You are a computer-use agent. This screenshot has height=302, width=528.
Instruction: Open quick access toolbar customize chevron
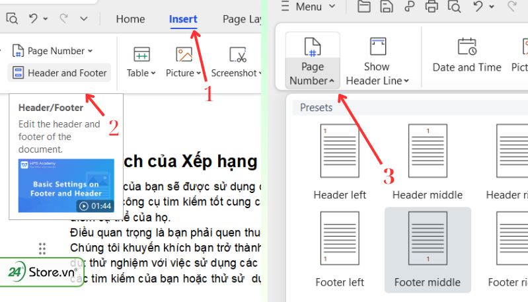[84, 19]
